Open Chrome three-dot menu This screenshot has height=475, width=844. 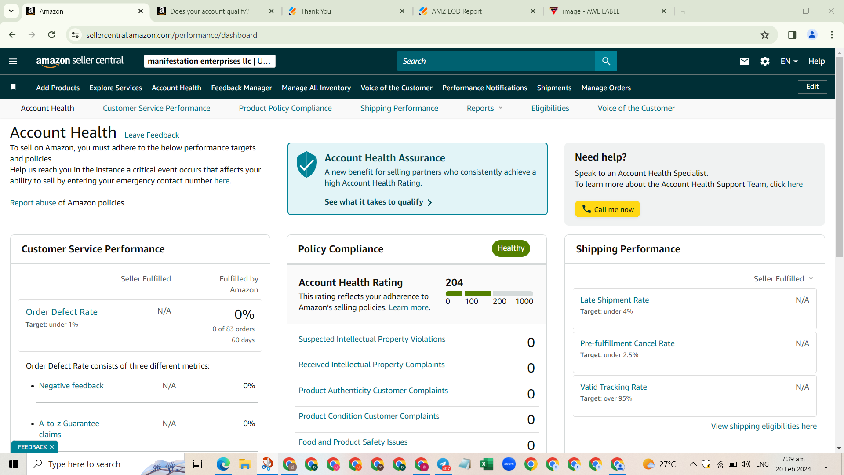point(832,35)
